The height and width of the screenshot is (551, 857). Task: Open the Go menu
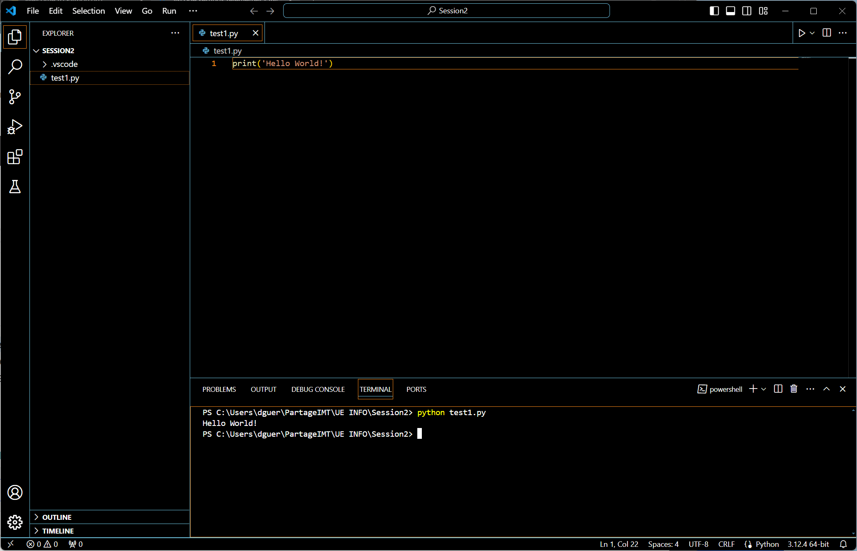(147, 11)
